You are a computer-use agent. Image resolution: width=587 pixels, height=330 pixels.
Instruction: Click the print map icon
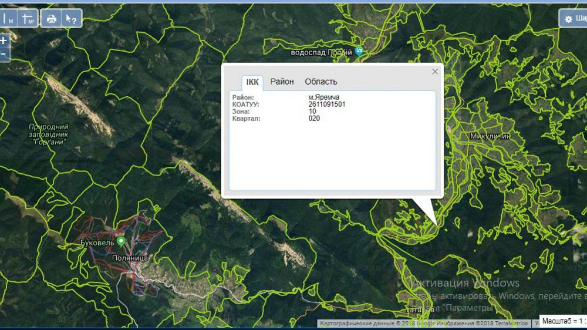(x=52, y=19)
